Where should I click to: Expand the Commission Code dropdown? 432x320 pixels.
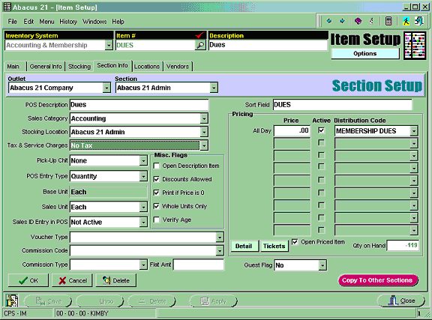click(x=220, y=250)
